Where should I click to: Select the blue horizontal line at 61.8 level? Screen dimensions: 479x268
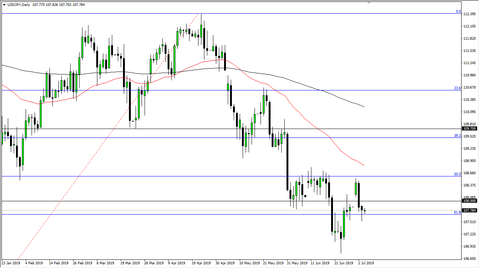223,214
